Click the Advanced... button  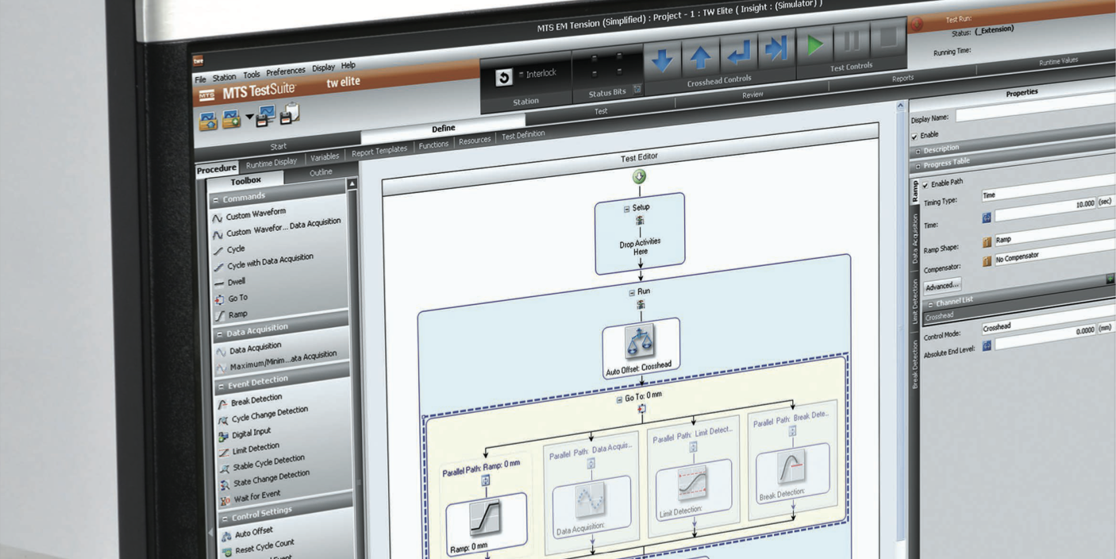point(942,285)
